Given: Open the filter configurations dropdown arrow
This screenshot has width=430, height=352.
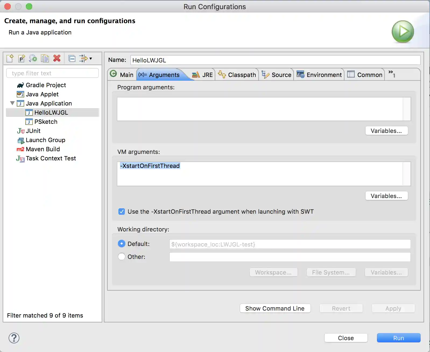Looking at the screenshot, I should coord(91,58).
